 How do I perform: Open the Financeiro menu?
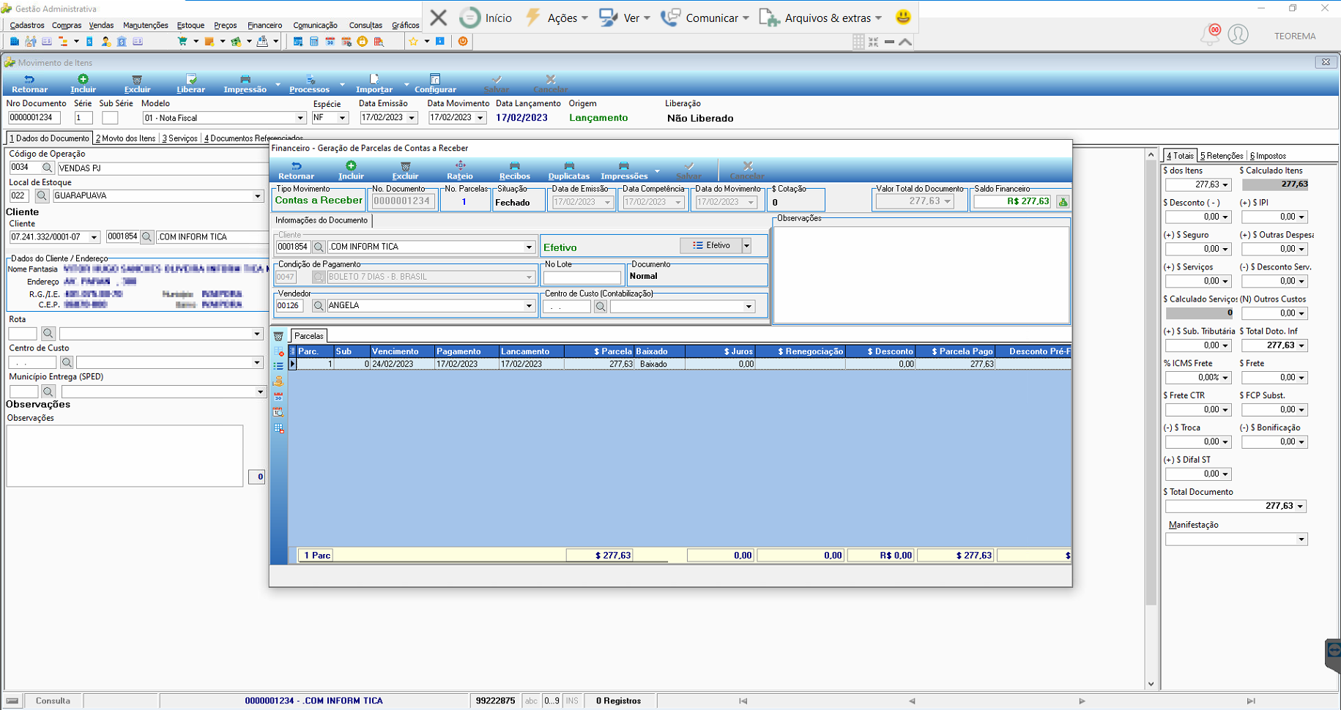pos(264,26)
